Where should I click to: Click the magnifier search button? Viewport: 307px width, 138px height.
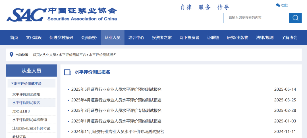click(x=295, y=18)
